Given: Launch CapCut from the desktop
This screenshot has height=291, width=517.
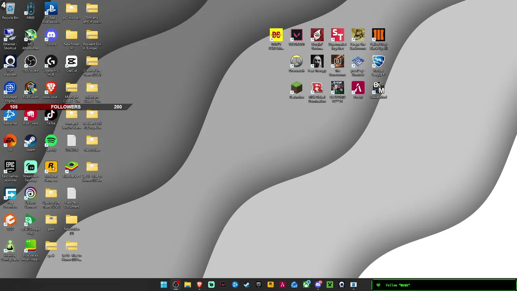Looking at the screenshot, I should 71,64.
